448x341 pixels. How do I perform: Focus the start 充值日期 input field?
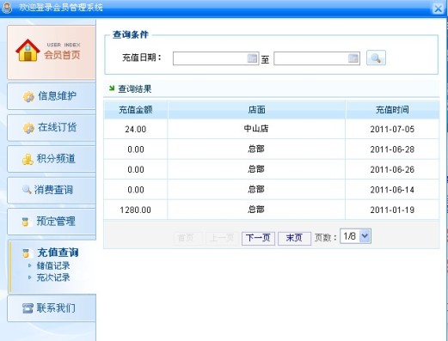216,58
